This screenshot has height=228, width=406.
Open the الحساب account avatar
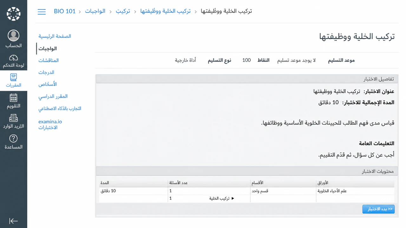(x=14, y=35)
